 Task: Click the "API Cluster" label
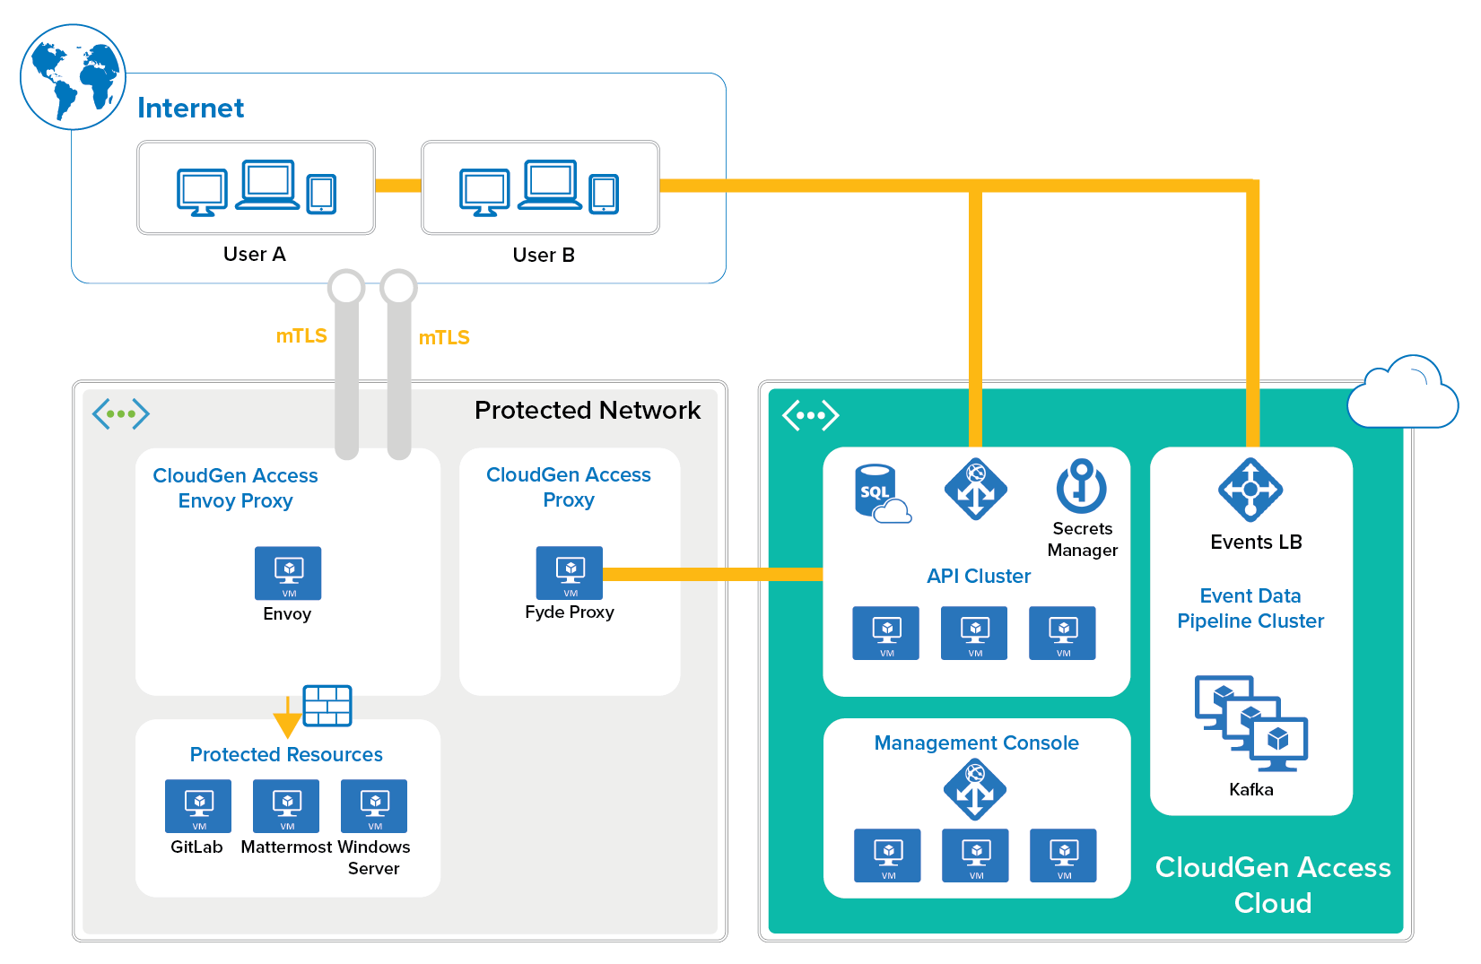pos(979,576)
